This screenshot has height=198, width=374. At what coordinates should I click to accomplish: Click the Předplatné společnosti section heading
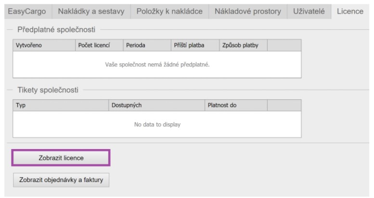(x=56, y=30)
